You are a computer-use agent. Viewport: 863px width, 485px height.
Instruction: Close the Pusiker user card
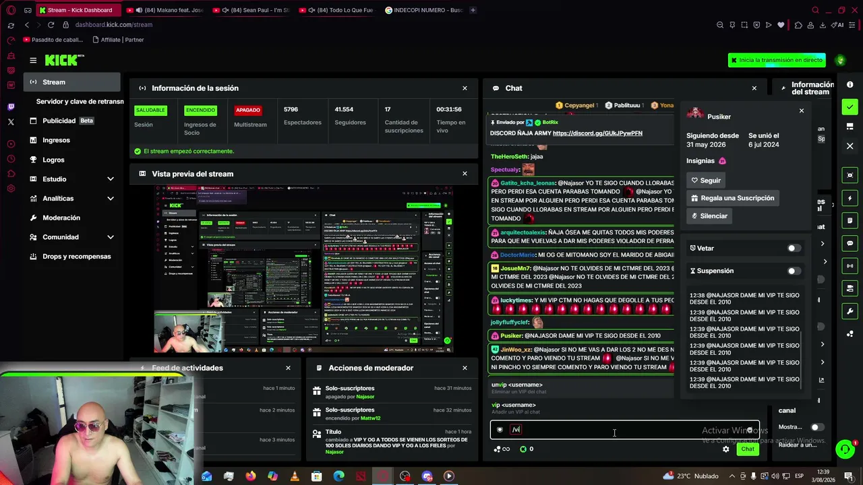(x=802, y=110)
